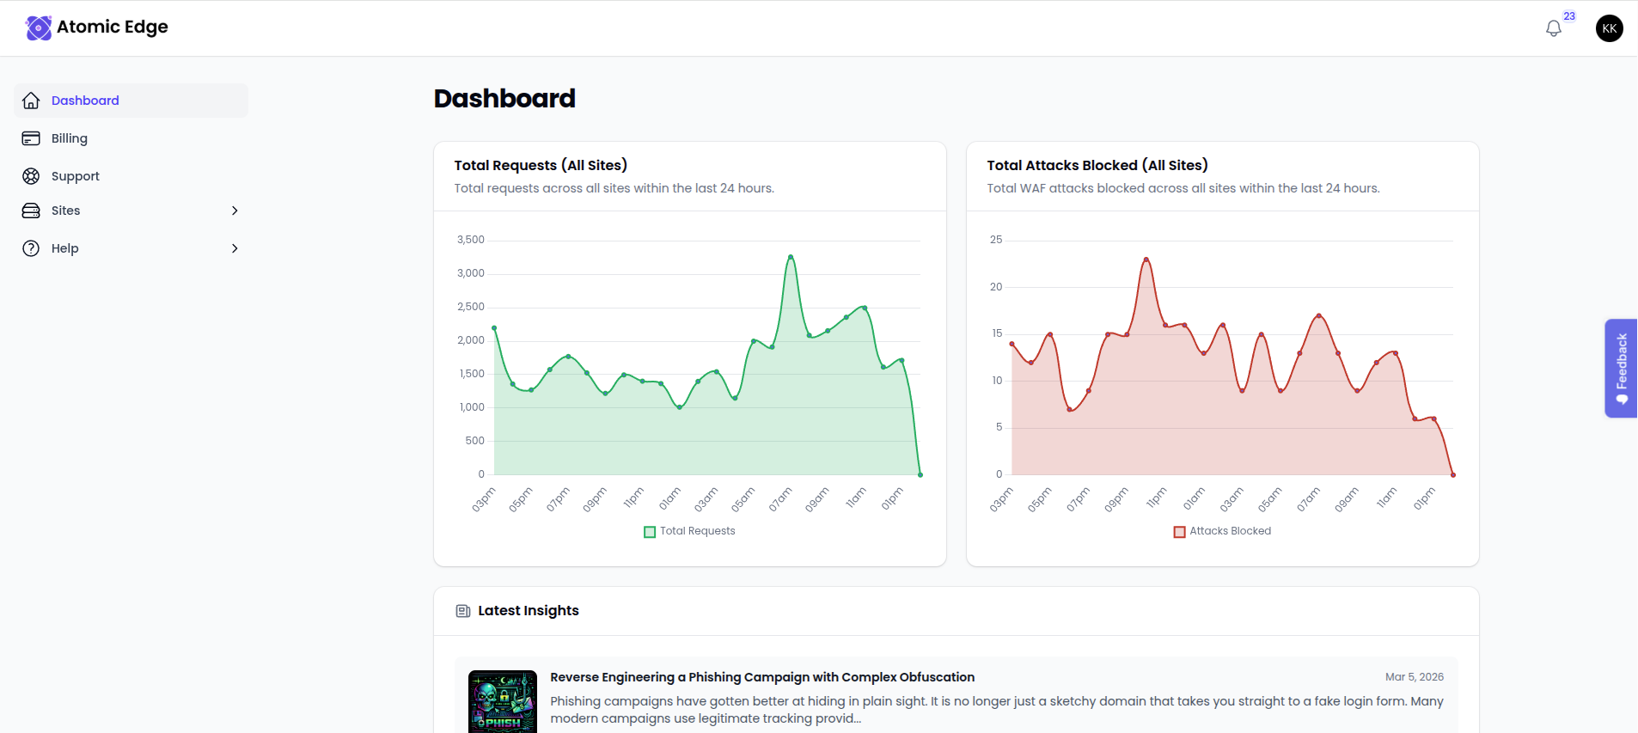Open the Billing menu item
The width and height of the screenshot is (1638, 733).
131,138
